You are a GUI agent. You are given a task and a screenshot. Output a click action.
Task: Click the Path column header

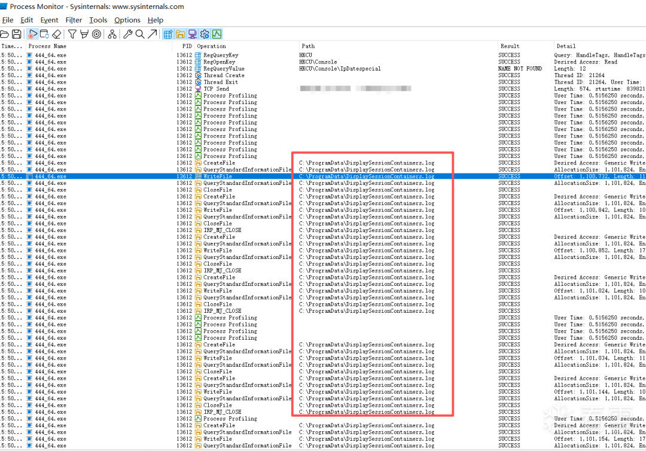[x=308, y=46]
